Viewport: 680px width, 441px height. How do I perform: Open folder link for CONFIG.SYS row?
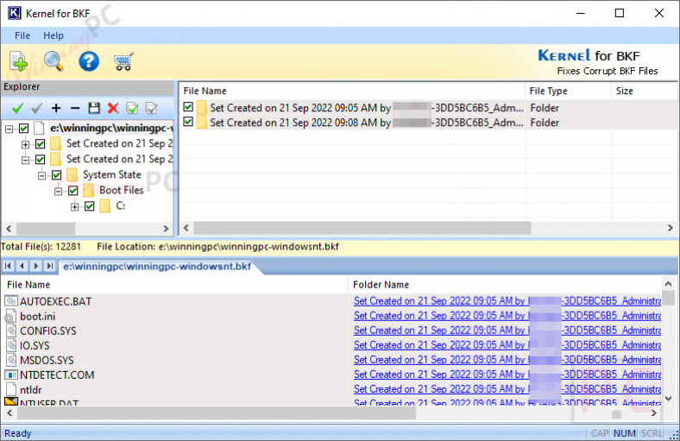507,331
